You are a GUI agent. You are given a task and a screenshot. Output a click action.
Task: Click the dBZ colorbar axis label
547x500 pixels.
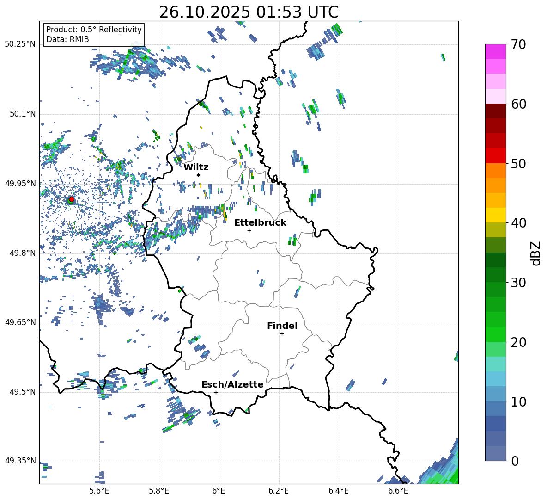click(x=536, y=253)
